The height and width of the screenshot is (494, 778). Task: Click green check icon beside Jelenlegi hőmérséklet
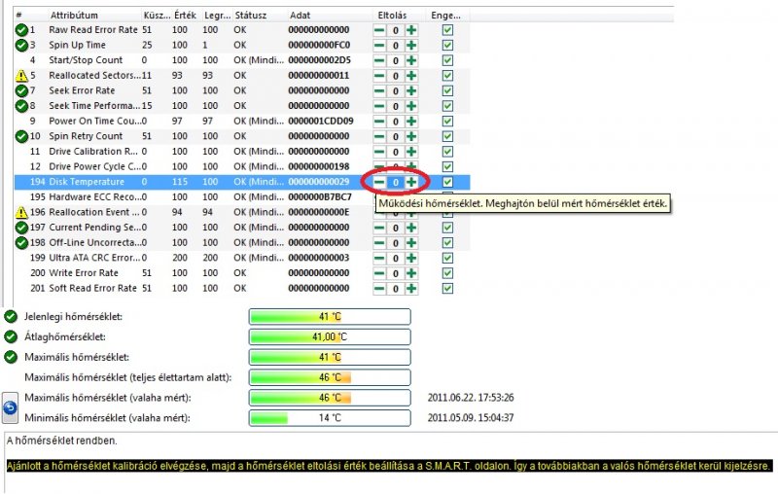[x=11, y=316]
